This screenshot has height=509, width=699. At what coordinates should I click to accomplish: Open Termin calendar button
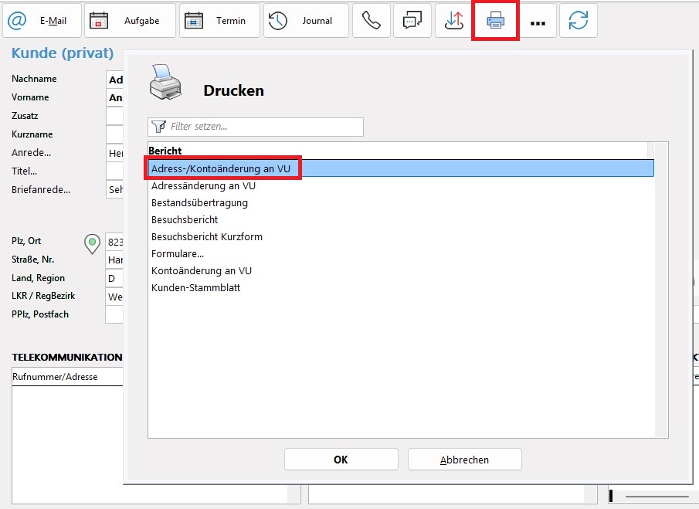[x=219, y=21]
